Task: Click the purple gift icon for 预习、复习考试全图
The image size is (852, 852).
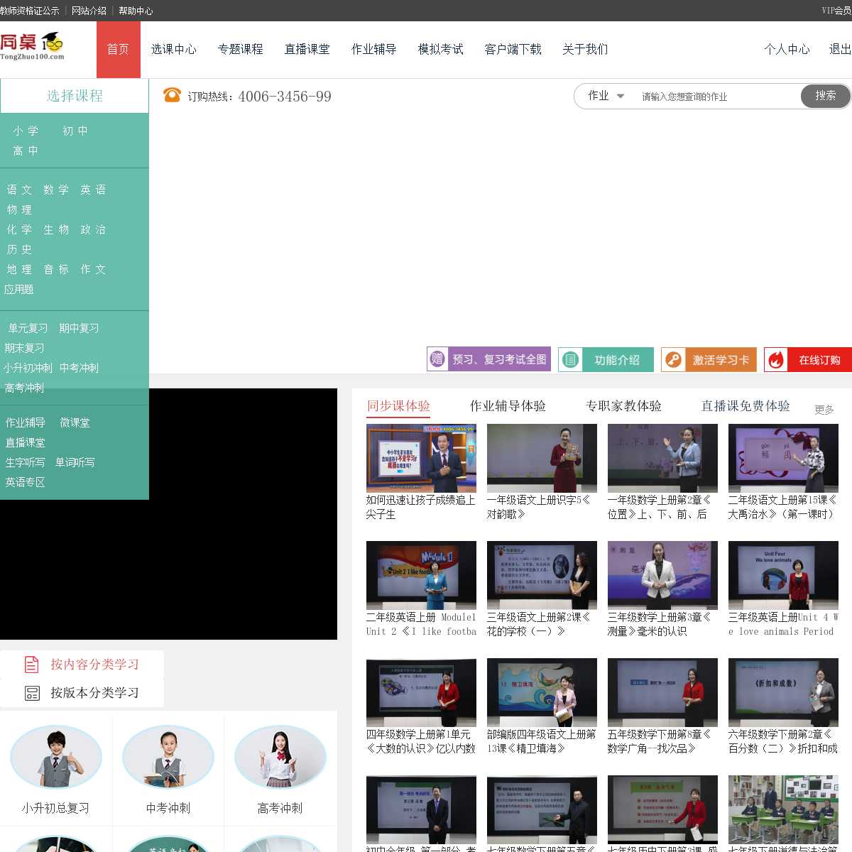Action: (x=437, y=359)
